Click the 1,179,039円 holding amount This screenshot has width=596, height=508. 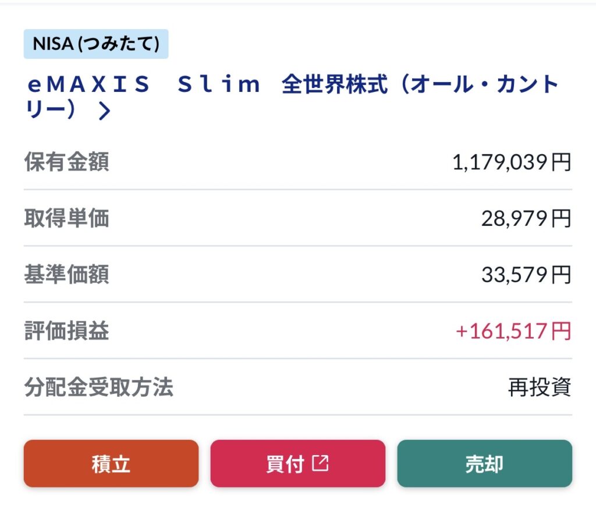pos(512,162)
